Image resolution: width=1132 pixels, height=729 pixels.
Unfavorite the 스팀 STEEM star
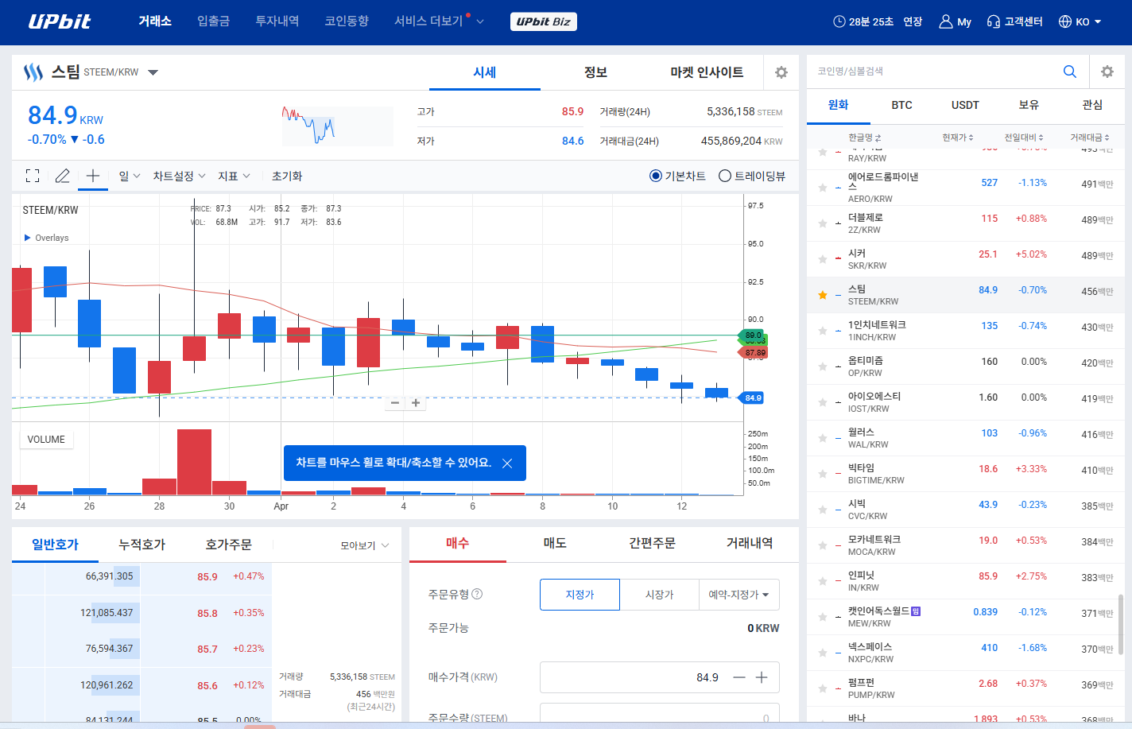pyautogui.click(x=823, y=296)
